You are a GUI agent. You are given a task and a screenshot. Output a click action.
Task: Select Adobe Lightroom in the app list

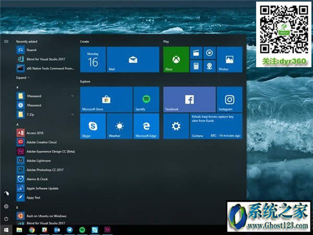tap(39, 160)
